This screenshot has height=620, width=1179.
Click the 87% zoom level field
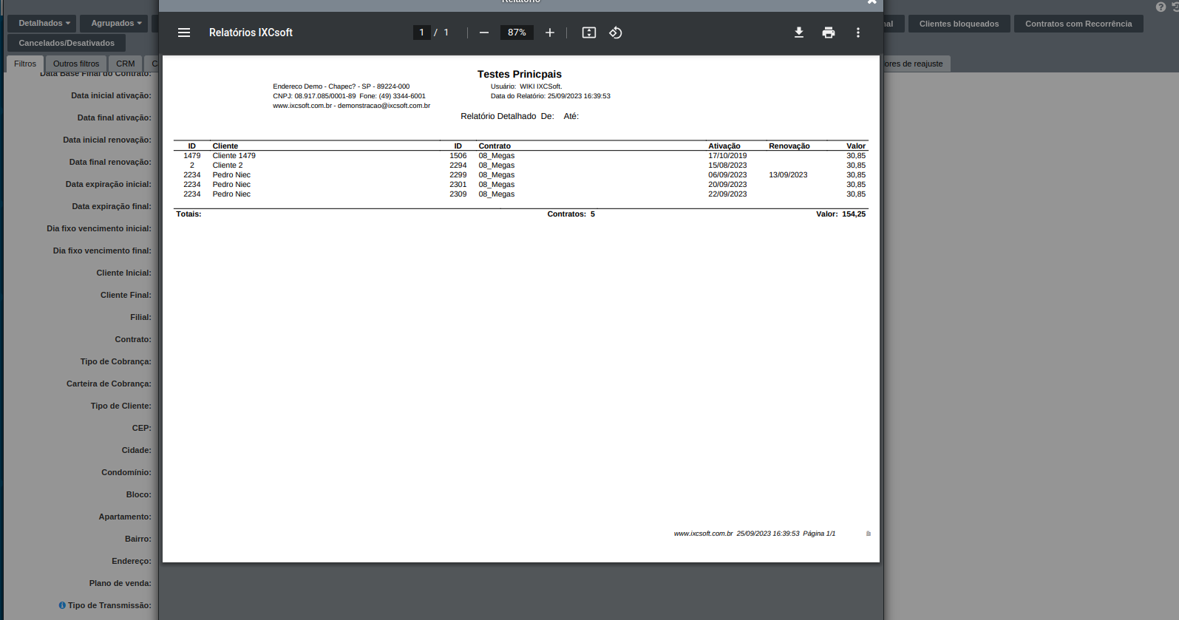517,33
